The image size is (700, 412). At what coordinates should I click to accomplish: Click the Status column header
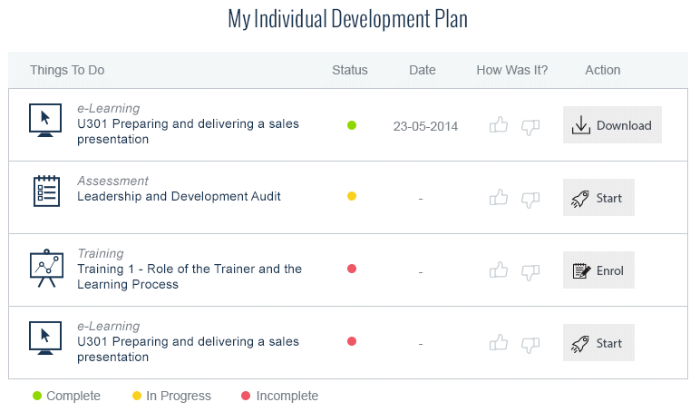tap(350, 70)
